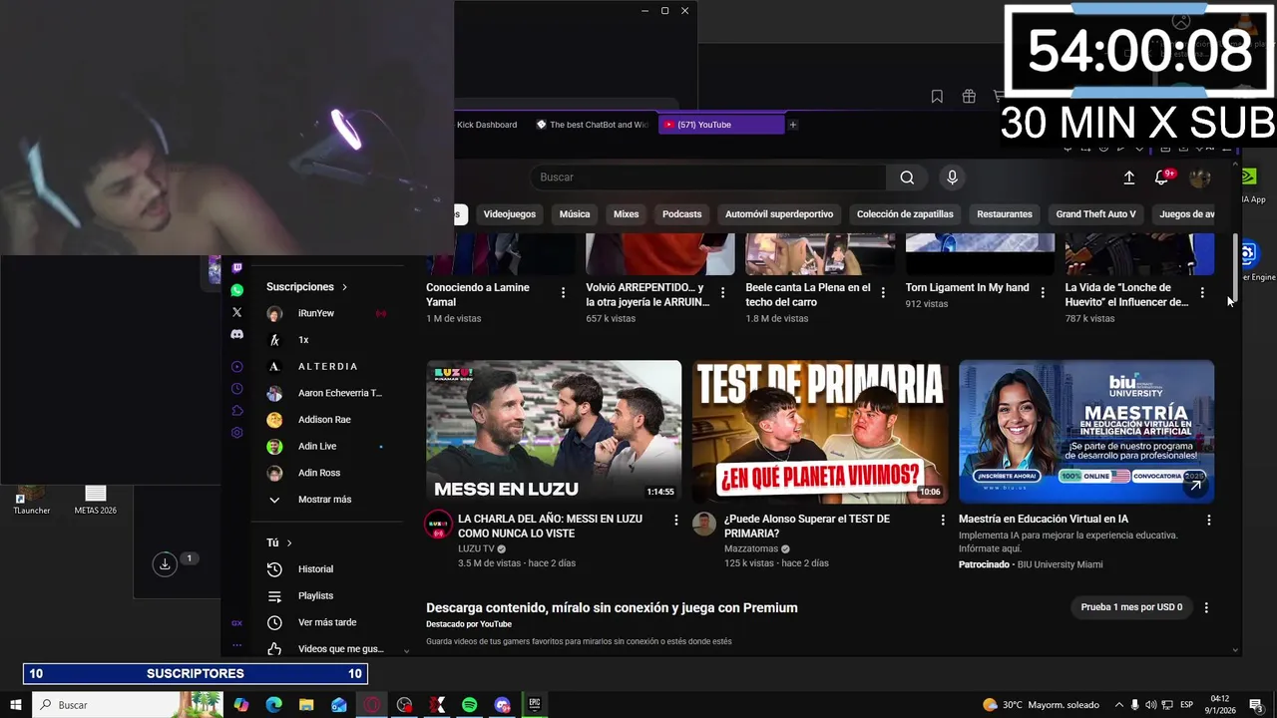Start voice search with microphone icon
The width and height of the screenshot is (1277, 718).
coord(952,178)
